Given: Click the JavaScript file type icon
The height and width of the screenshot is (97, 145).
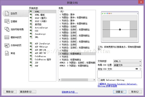Looking at the screenshot, I should [31, 34].
